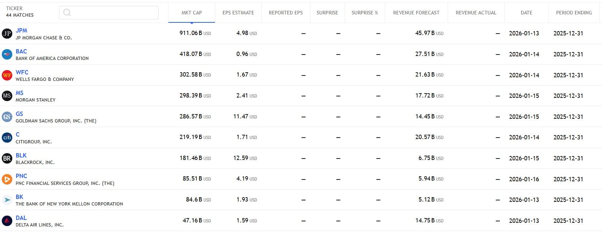Viewport: 602px width, 234px height.
Task: Sort by REVENUE FORECAST column header
Action: coord(416,13)
